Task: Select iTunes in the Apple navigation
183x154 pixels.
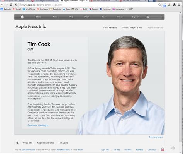Action: point(120,17)
